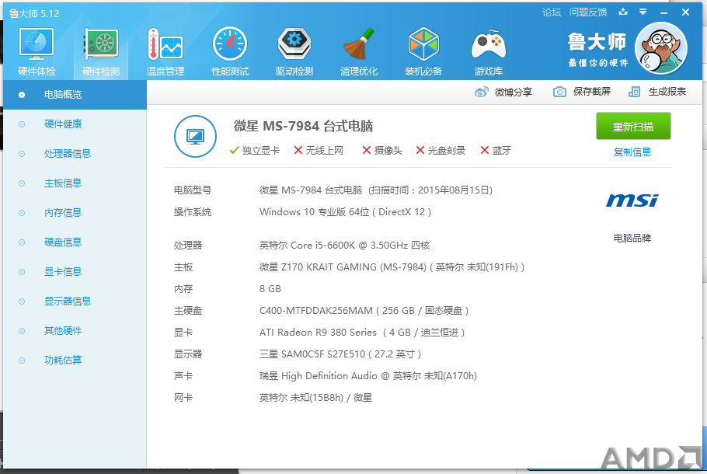
Task: Click the processor value Core i5-6600K
Action: 344,246
